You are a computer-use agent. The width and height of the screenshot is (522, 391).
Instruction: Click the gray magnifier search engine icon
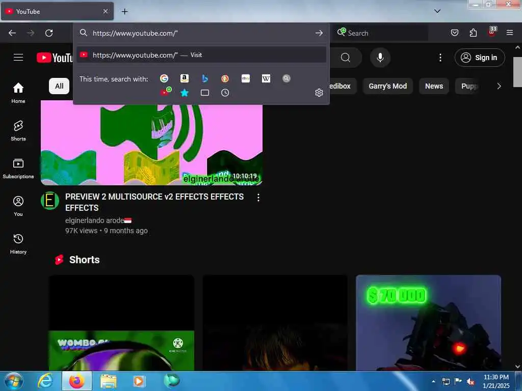[286, 78]
